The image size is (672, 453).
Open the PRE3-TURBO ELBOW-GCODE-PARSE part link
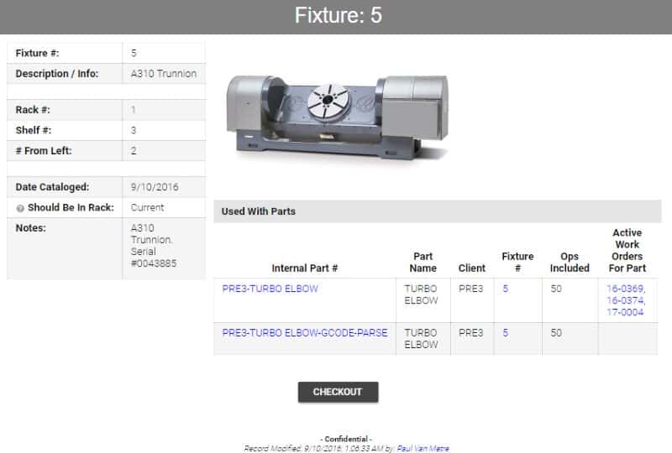[305, 333]
